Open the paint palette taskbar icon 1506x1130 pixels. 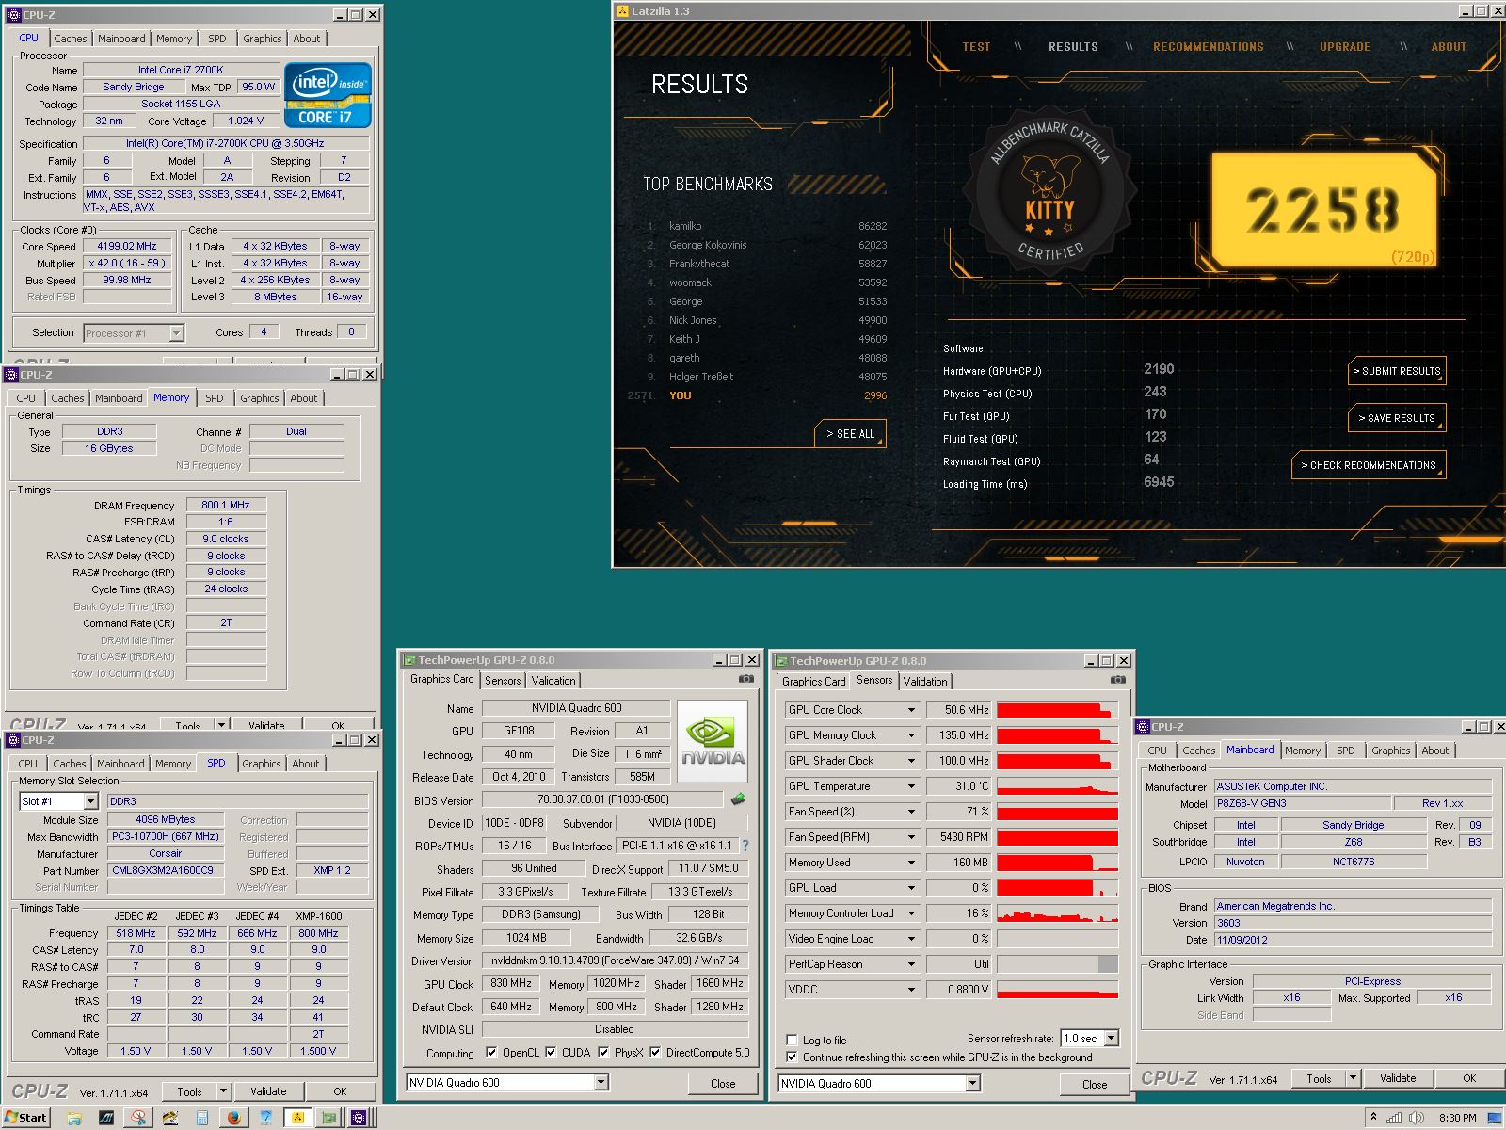[x=170, y=1118]
